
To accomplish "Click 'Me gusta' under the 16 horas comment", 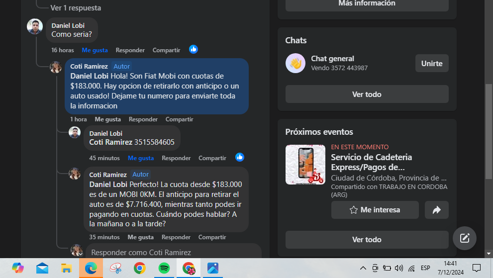I will 95,50.
